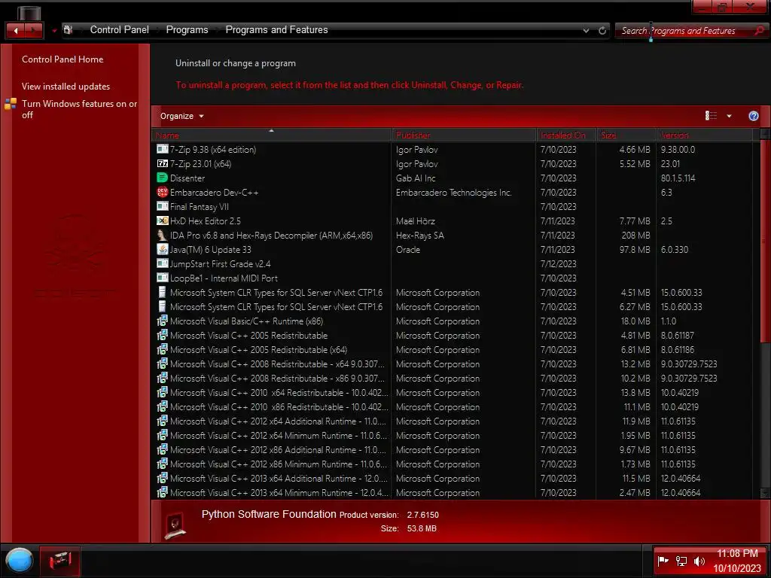
Task: Select the SQL Server CLR Types row sized 4.51 MB
Action: coord(456,292)
